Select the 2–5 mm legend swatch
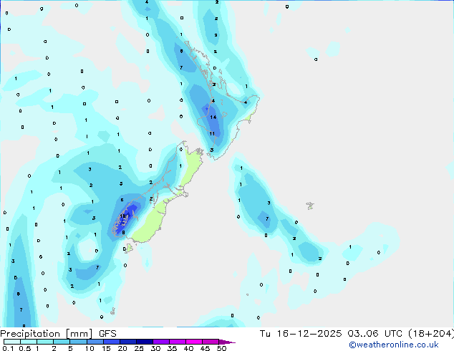This screenshot has height=351, width=454. click(x=62, y=342)
